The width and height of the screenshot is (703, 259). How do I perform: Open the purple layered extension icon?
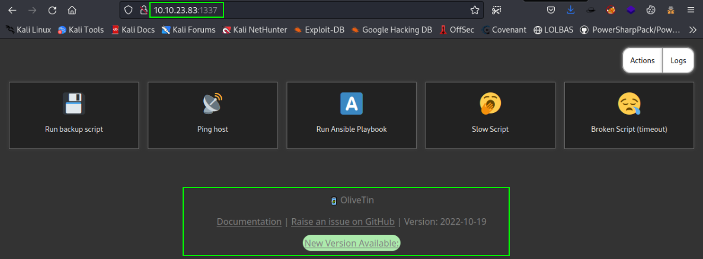pyautogui.click(x=630, y=10)
